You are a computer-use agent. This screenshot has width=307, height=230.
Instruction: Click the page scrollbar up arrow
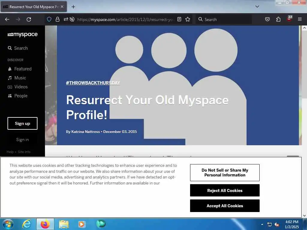coord(304,28)
